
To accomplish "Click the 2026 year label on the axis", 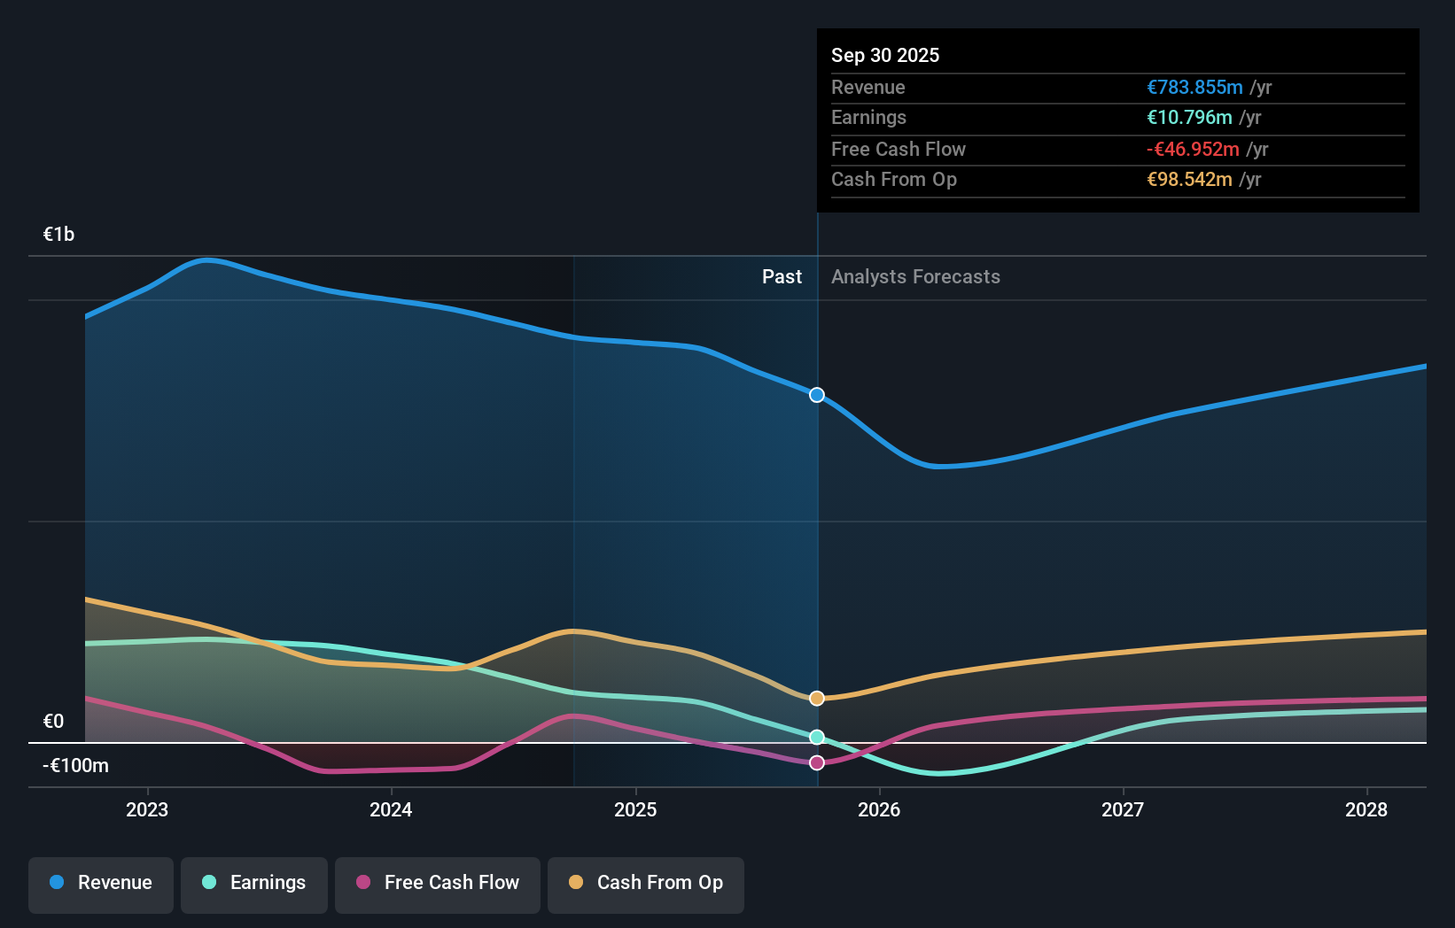I will (878, 809).
